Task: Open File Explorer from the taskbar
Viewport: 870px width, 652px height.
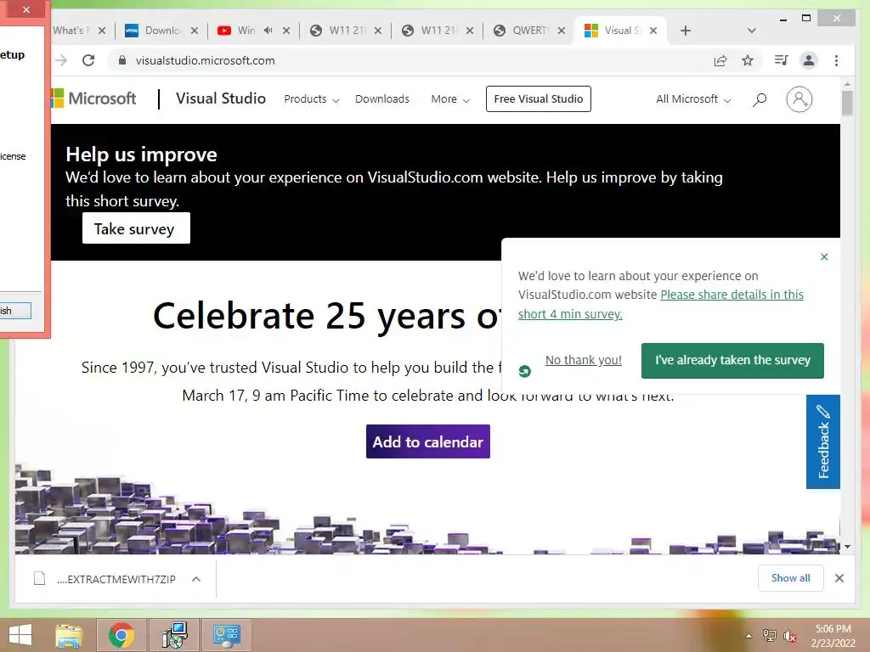Action: tap(69, 635)
